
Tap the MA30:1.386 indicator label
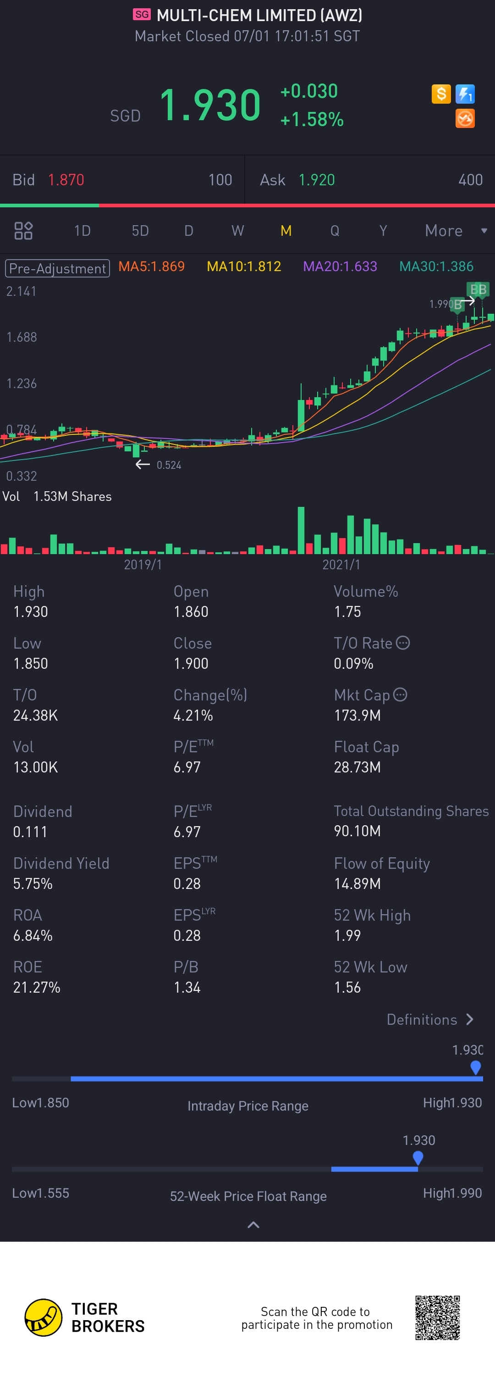click(x=436, y=266)
